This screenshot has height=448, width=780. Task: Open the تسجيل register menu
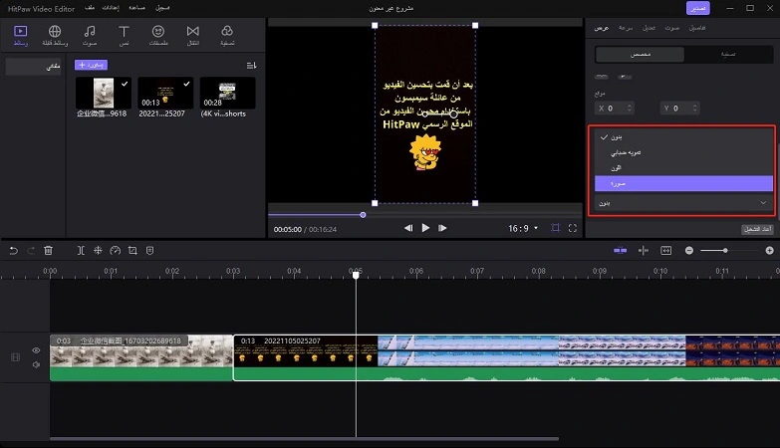click(162, 8)
